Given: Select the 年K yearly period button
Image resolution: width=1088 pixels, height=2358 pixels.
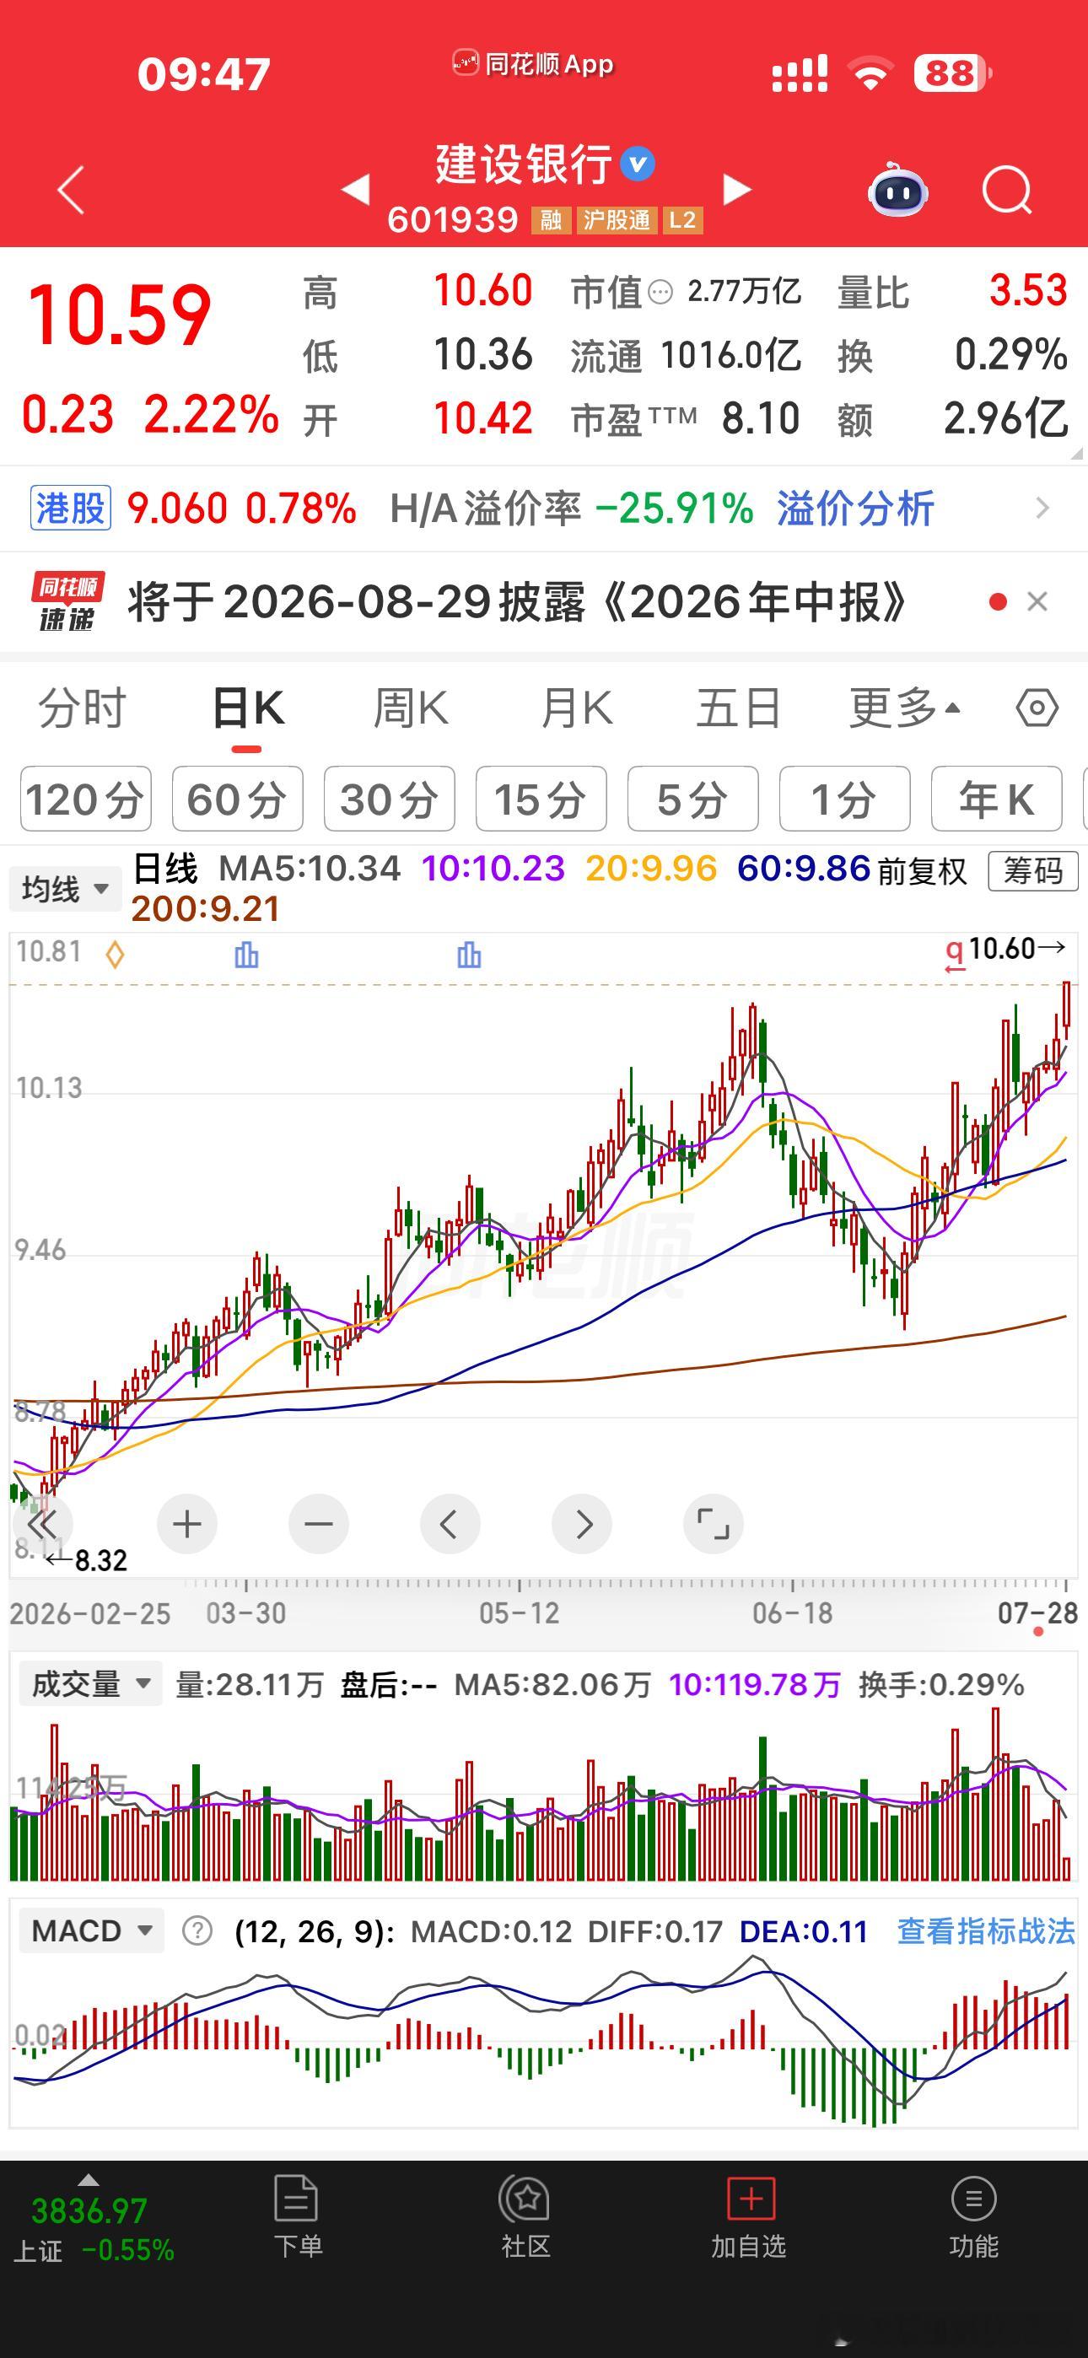Looking at the screenshot, I should pyautogui.click(x=996, y=799).
